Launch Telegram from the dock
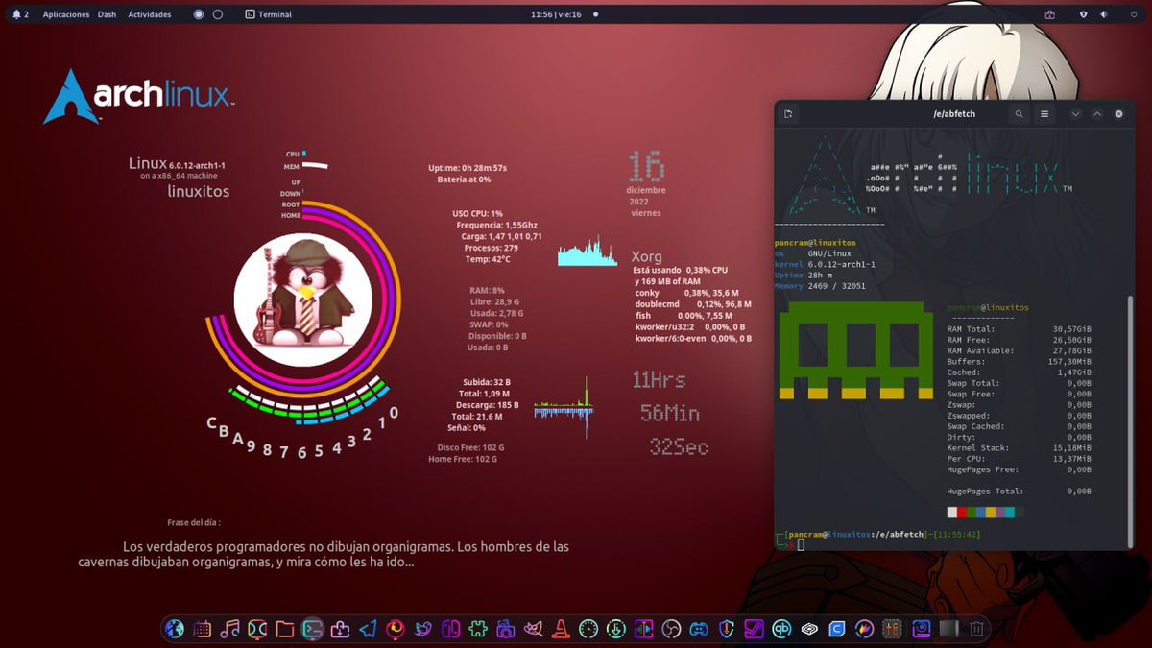Screen dimensions: 1152x648 click(368, 629)
